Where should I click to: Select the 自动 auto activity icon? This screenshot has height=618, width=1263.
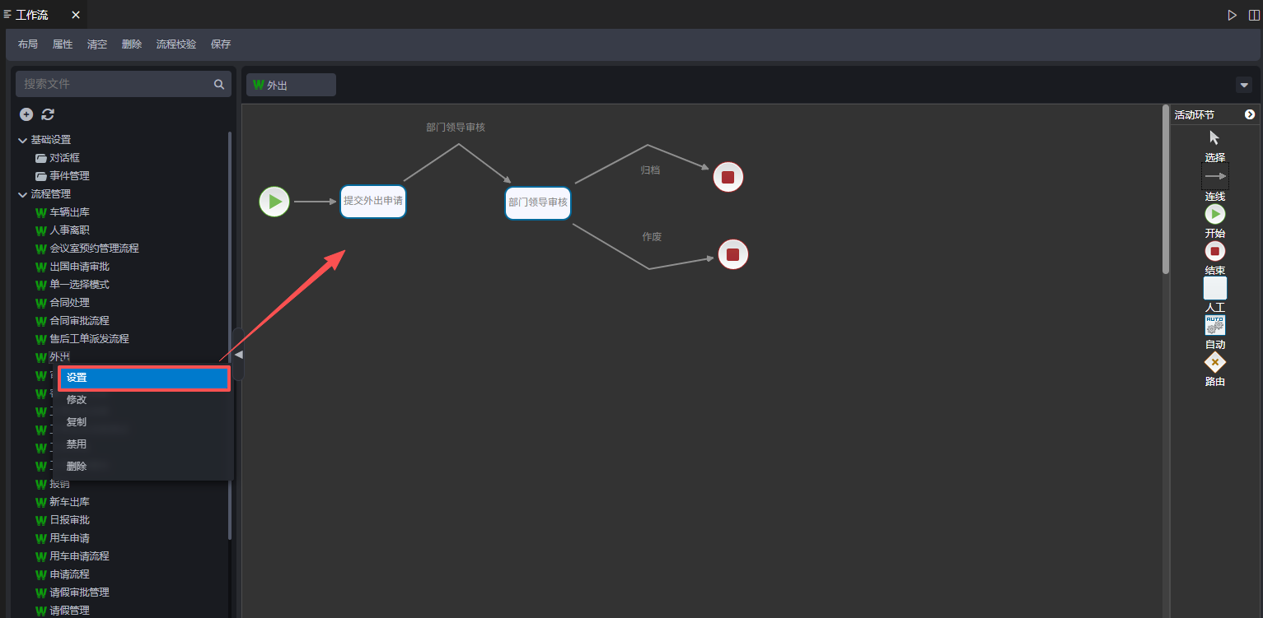(1214, 325)
